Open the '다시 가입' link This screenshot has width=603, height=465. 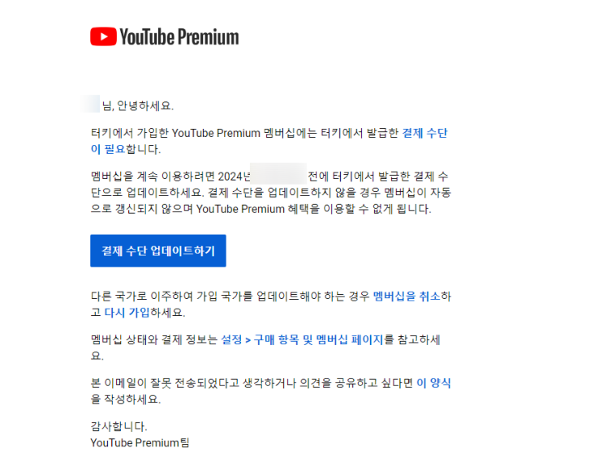[x=127, y=313]
